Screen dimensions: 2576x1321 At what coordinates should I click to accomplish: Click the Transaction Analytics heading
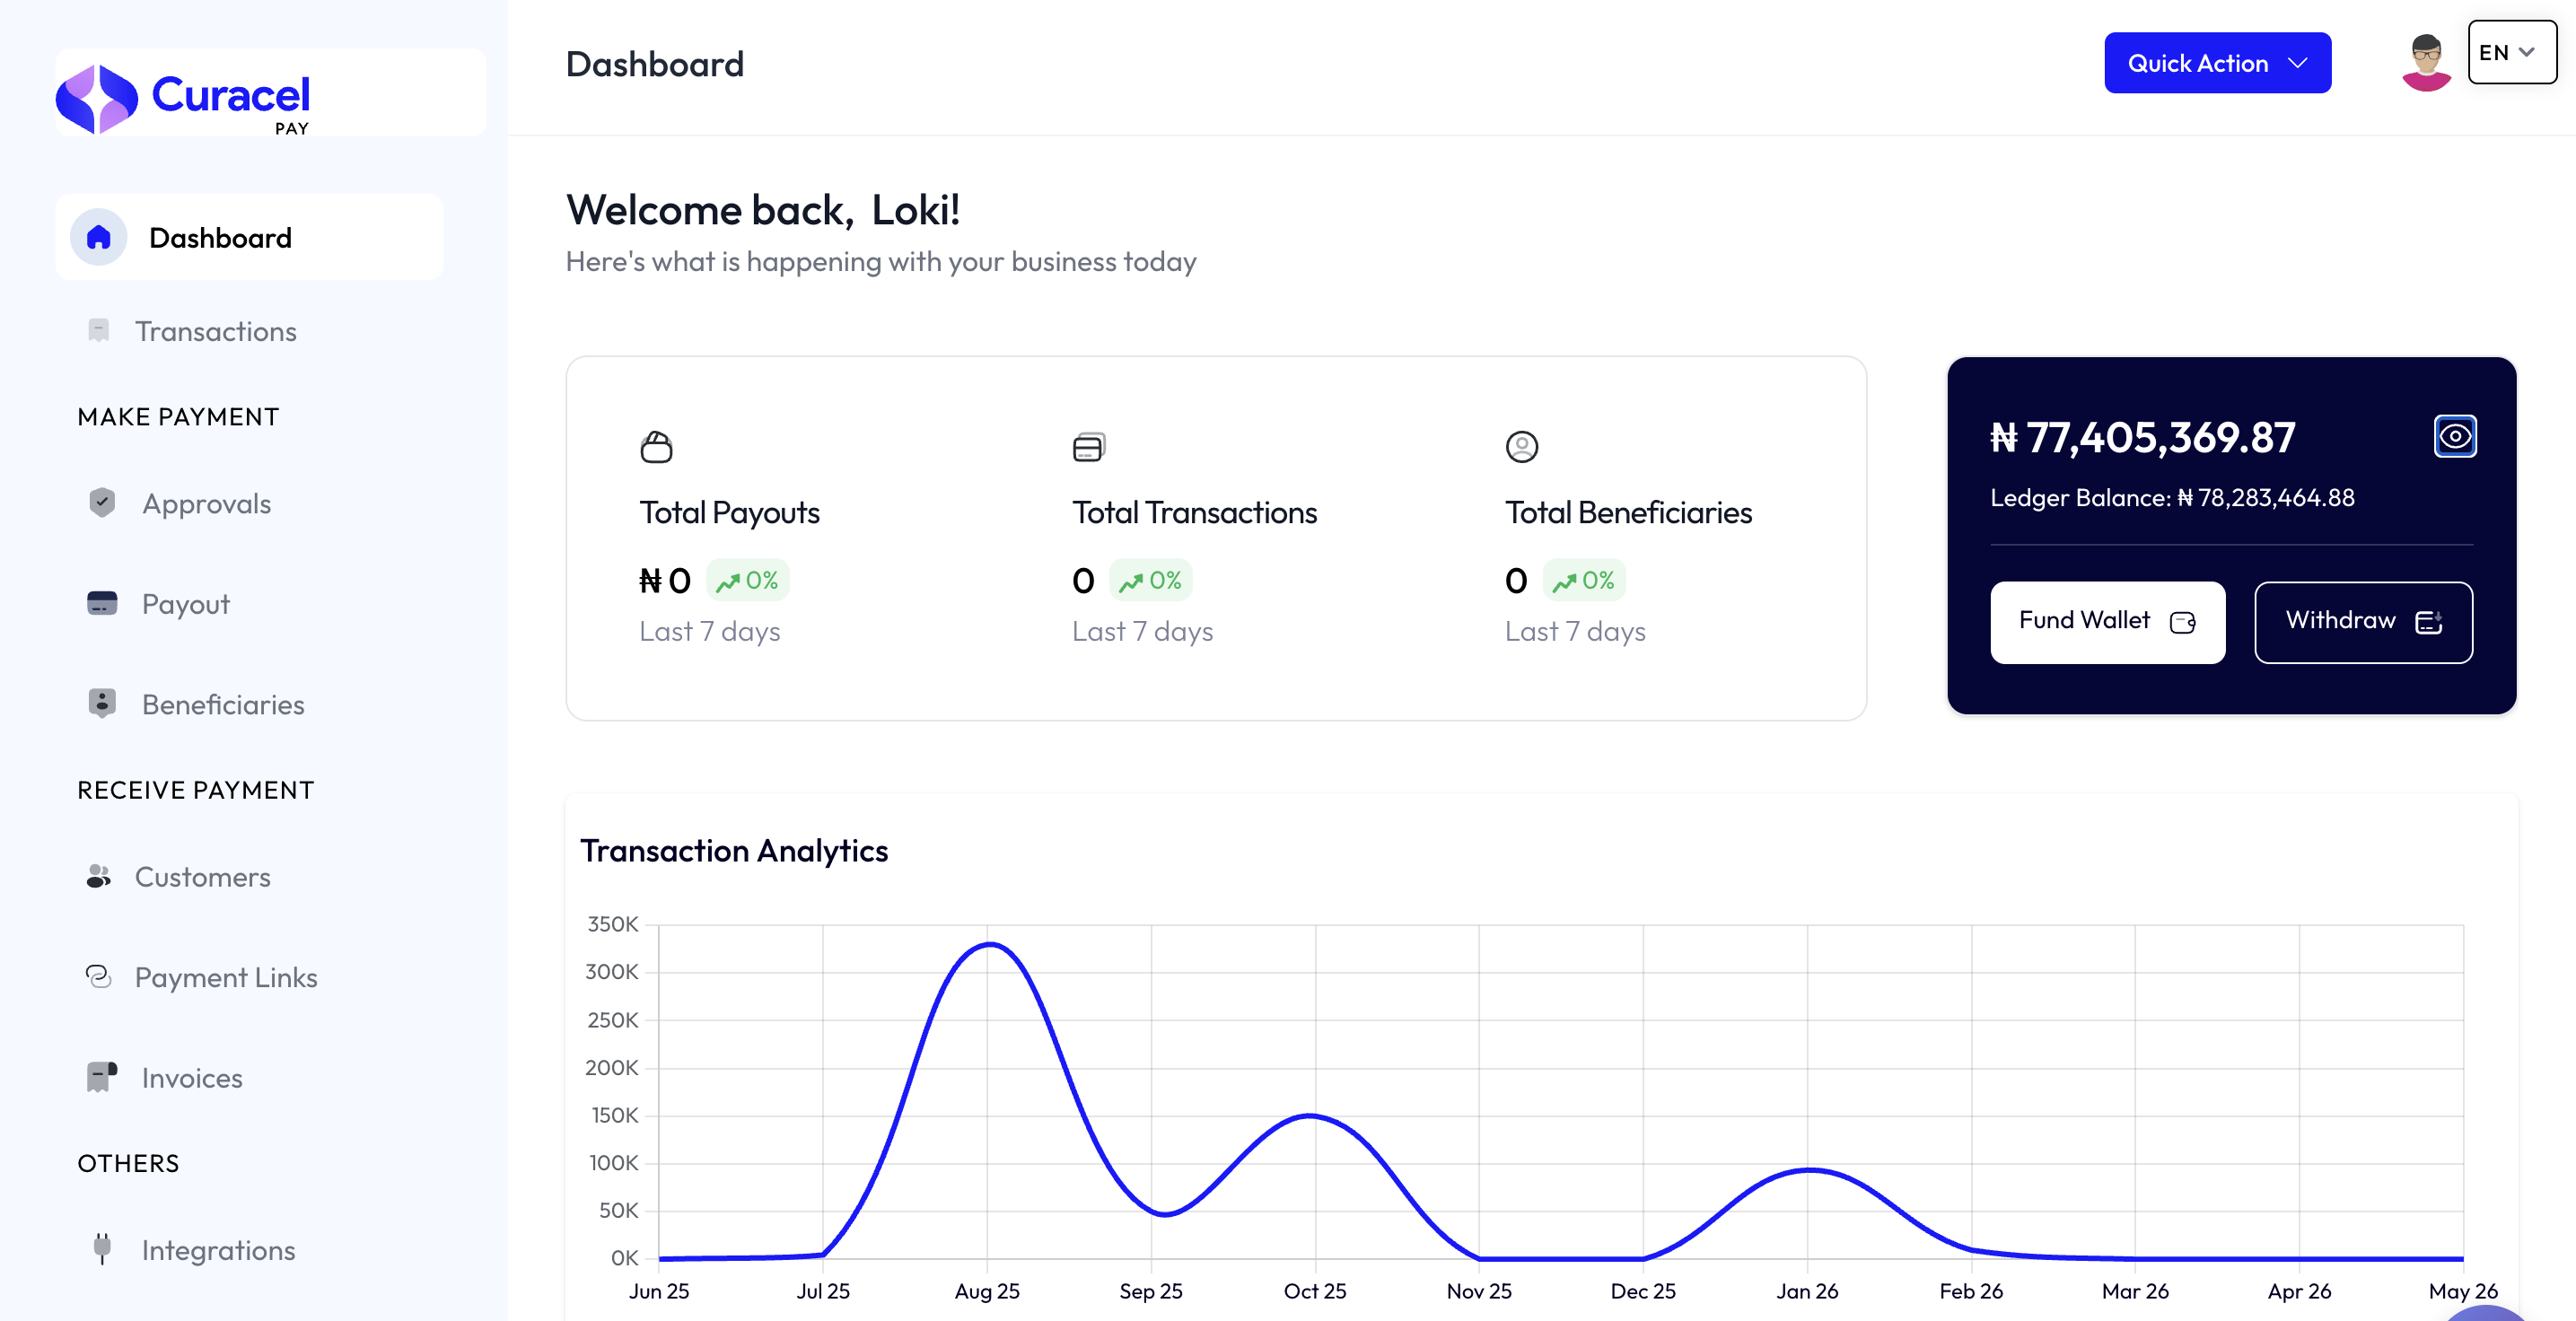coord(734,850)
